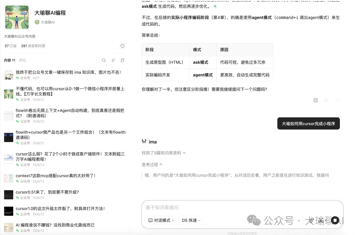Click the 37 订阅 subscriber count
The height and width of the screenshot is (235, 355).
[x=11, y=46]
